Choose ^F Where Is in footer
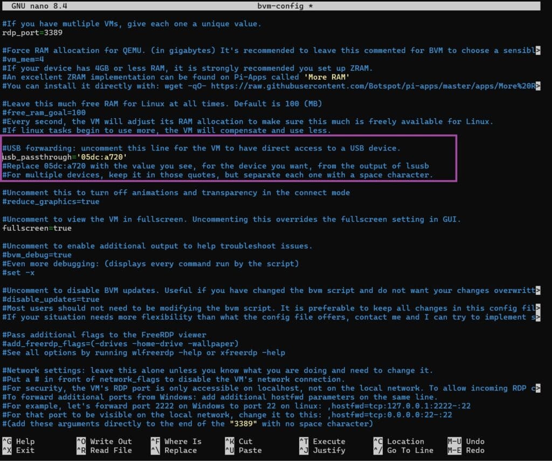552x461 pixels. point(176,441)
